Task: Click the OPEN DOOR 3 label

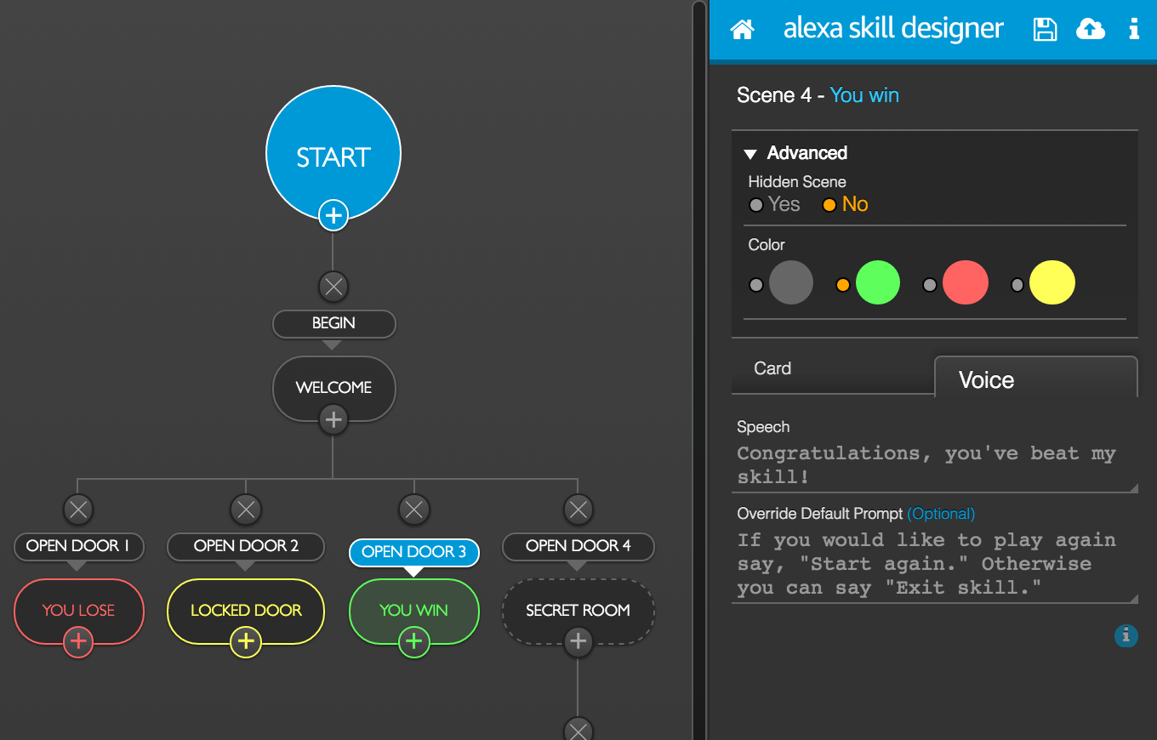Action: [x=413, y=552]
